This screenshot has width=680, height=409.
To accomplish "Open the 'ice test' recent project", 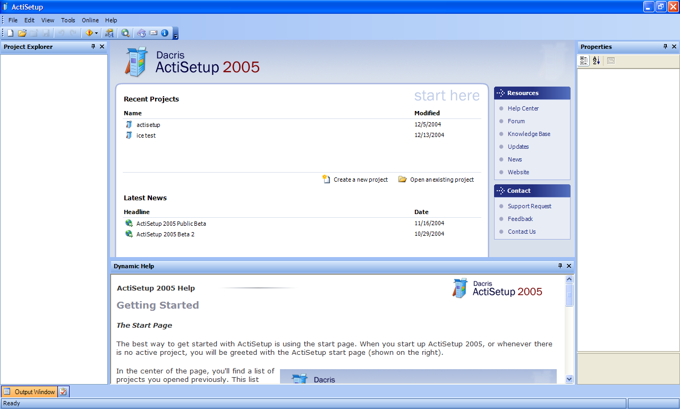I will tap(146, 135).
